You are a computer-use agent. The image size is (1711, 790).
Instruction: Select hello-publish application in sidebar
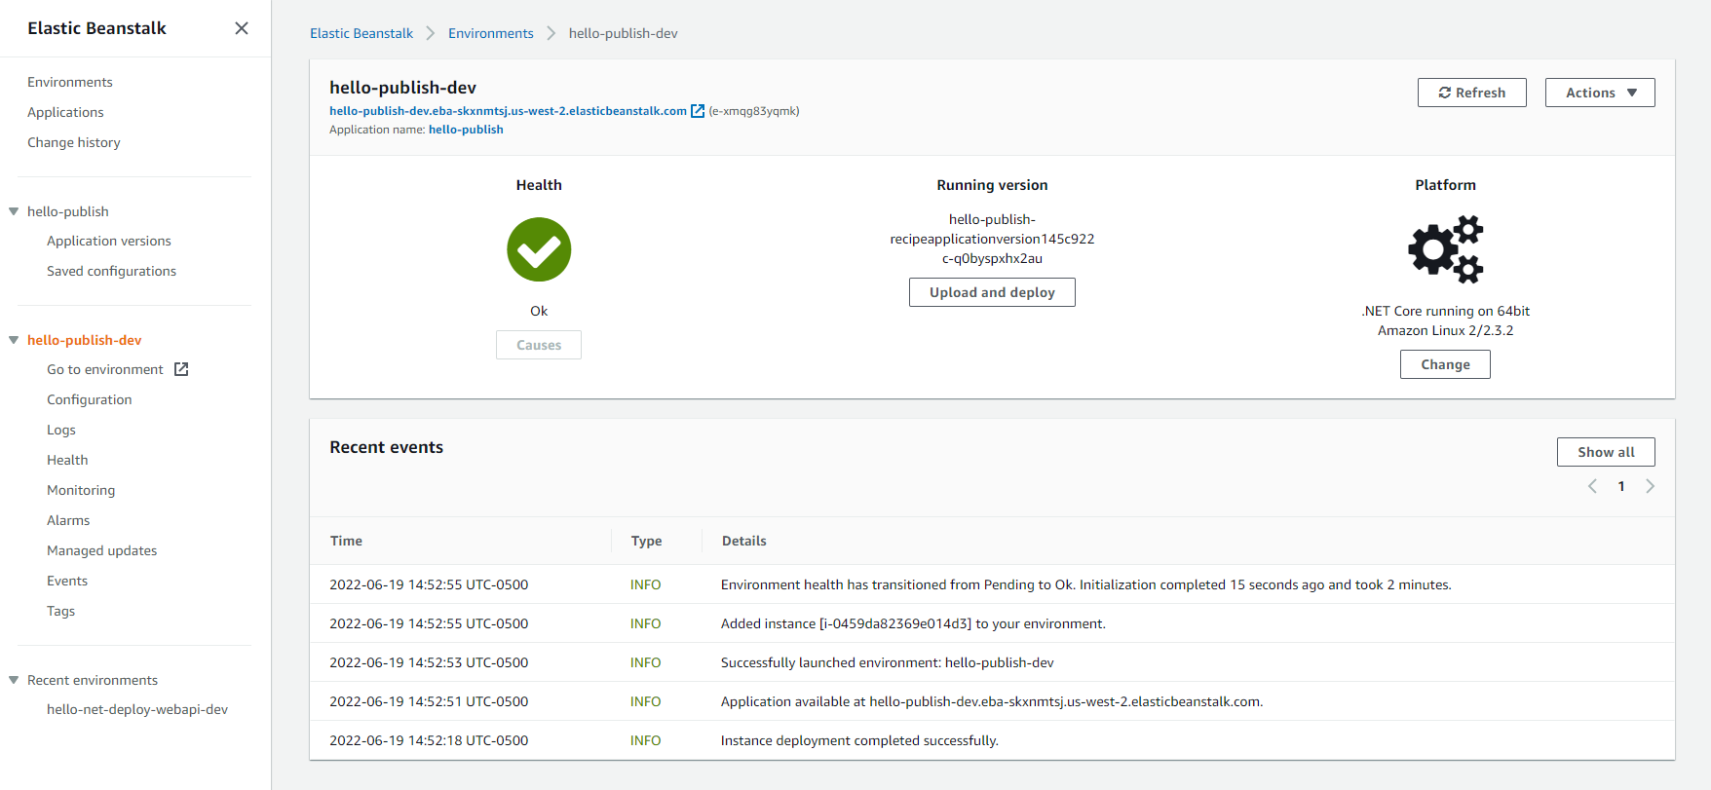tap(68, 211)
